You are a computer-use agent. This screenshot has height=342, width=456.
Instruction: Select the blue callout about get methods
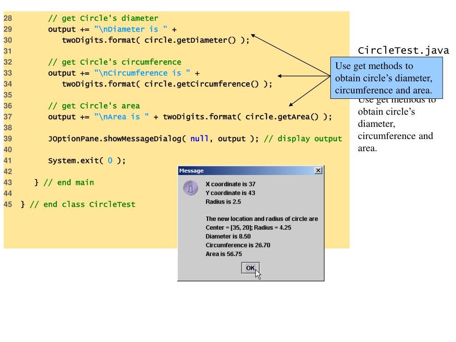387,77
